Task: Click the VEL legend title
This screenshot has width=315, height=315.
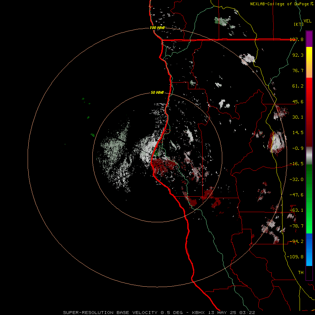Action: [x=307, y=21]
